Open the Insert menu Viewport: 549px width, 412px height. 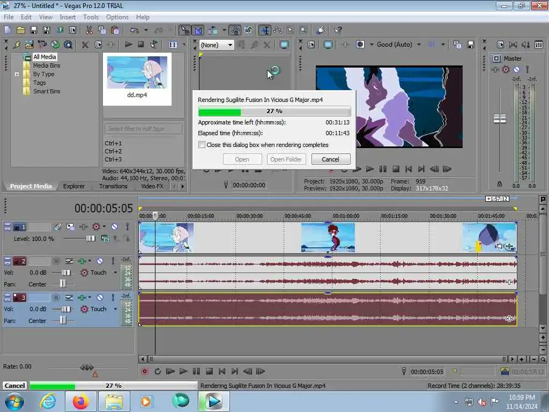[x=68, y=17]
